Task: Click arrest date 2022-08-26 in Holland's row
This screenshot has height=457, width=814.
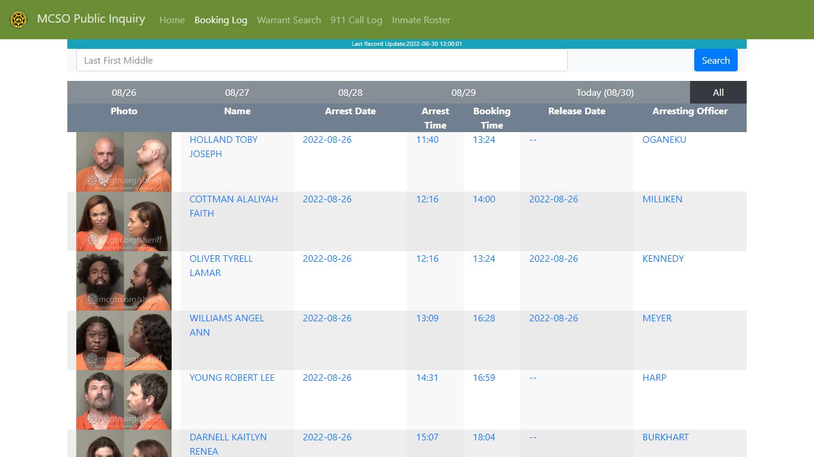Action: (327, 139)
